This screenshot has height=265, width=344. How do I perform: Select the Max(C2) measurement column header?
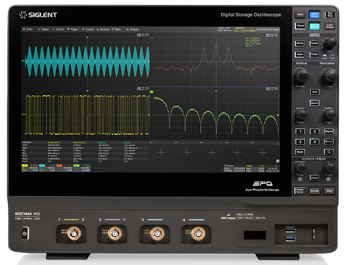pos(102,142)
